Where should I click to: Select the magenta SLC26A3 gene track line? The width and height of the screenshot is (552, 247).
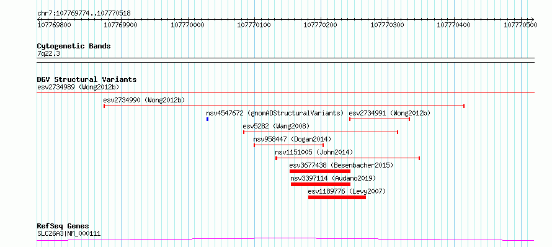pos(285,240)
